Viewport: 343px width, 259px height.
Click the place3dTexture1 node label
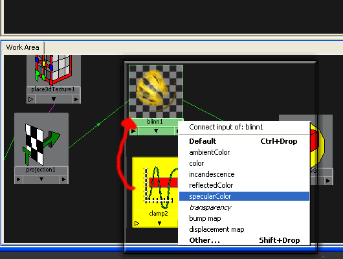(53, 89)
